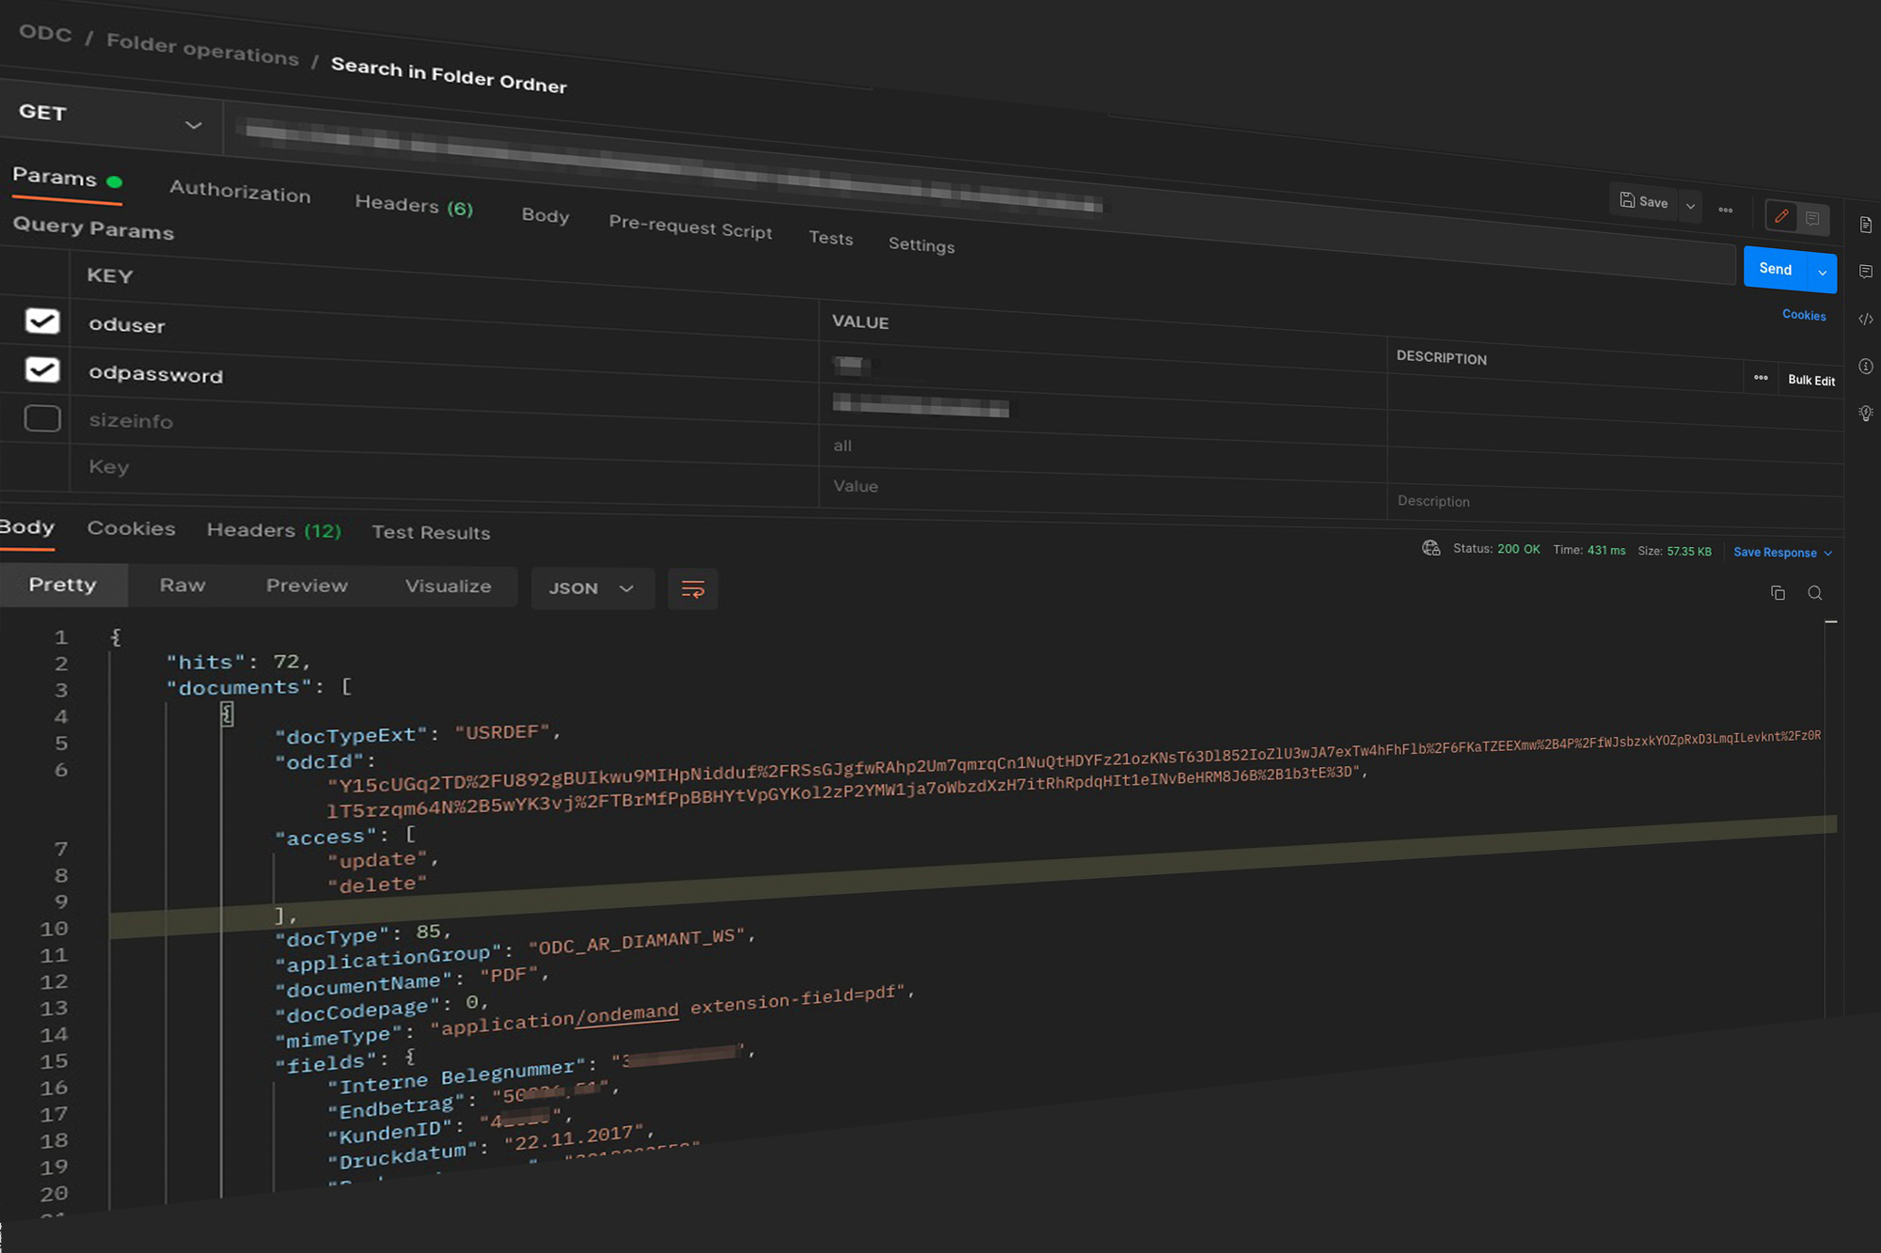The width and height of the screenshot is (1881, 1253).
Task: Open the code snippet panel
Action: click(x=1867, y=319)
